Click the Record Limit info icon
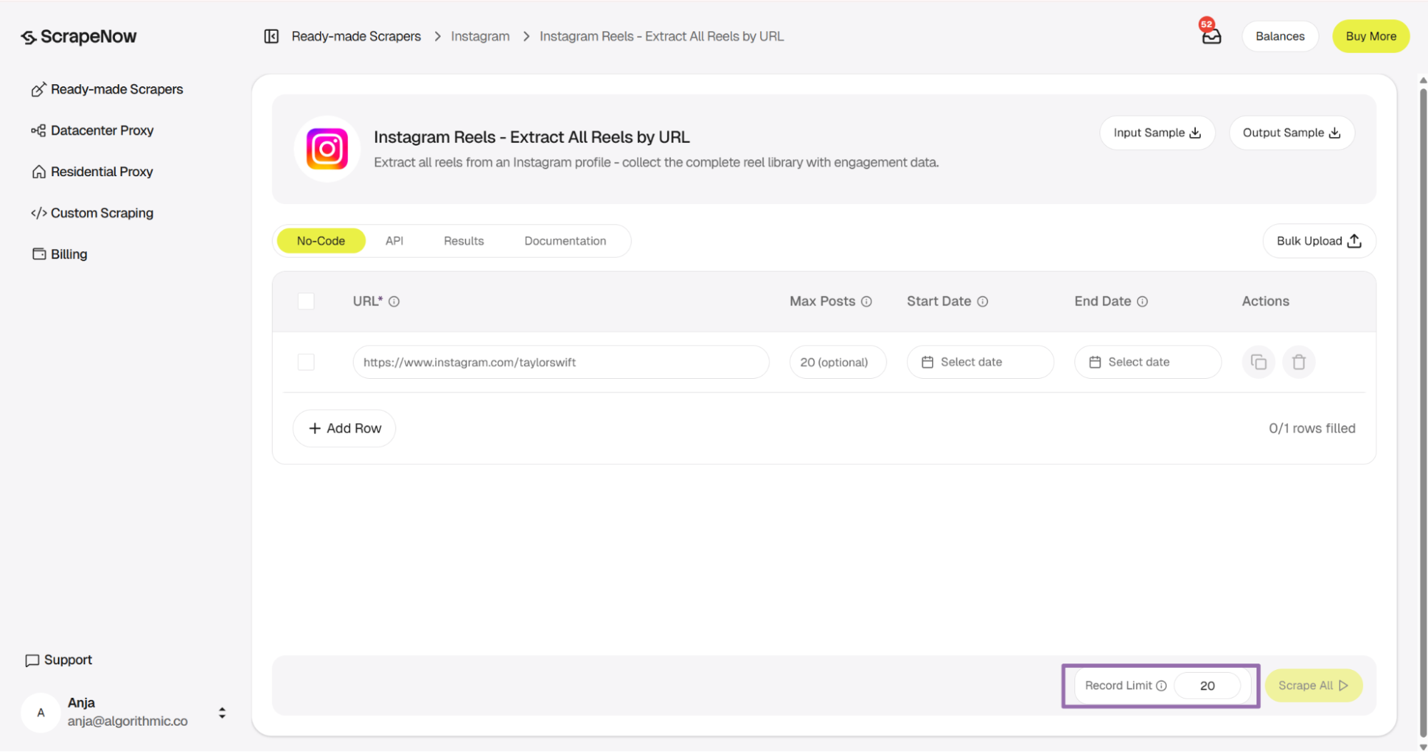The width and height of the screenshot is (1428, 752). tap(1162, 686)
